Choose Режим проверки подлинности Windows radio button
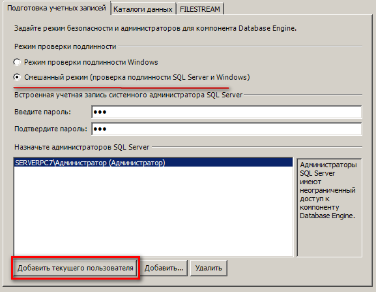The height and width of the screenshot is (292, 376). 17,62
